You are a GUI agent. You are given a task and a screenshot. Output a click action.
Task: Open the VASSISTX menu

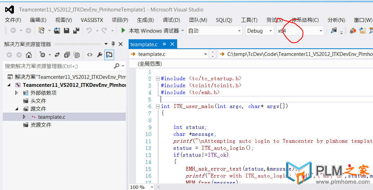click(x=92, y=20)
